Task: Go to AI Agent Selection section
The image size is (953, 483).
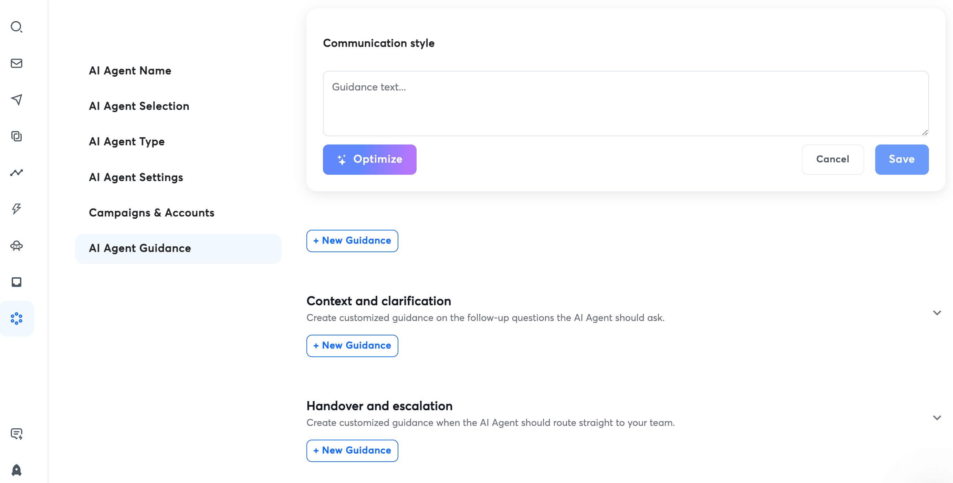Action: [x=139, y=106]
